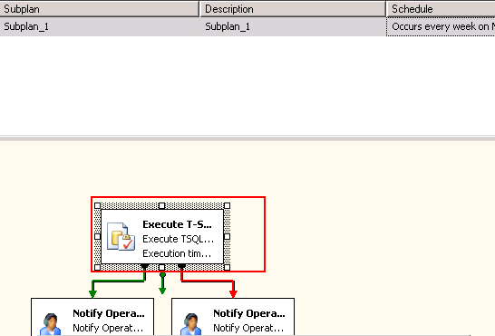Image resolution: width=495 pixels, height=336 pixels.
Task: Select the 'Execute T-S...' task title
Action: [x=177, y=224]
